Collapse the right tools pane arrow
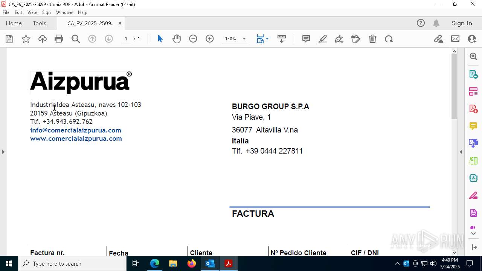482x271 pixels. point(461,152)
